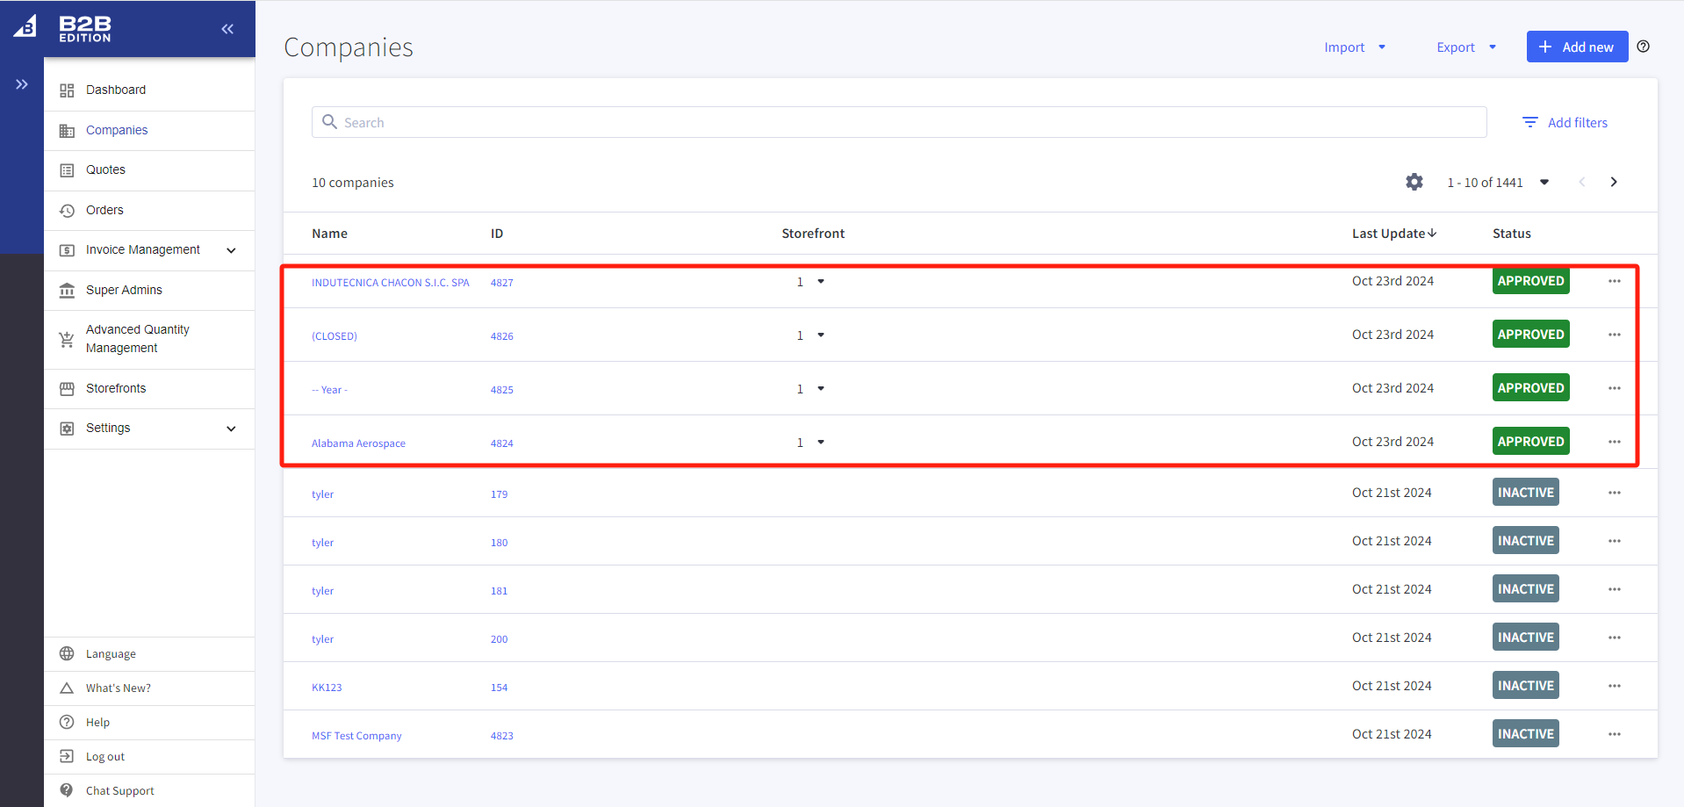1684x807 pixels.
Task: Click the Super Admins bank icon
Action: [67, 291]
